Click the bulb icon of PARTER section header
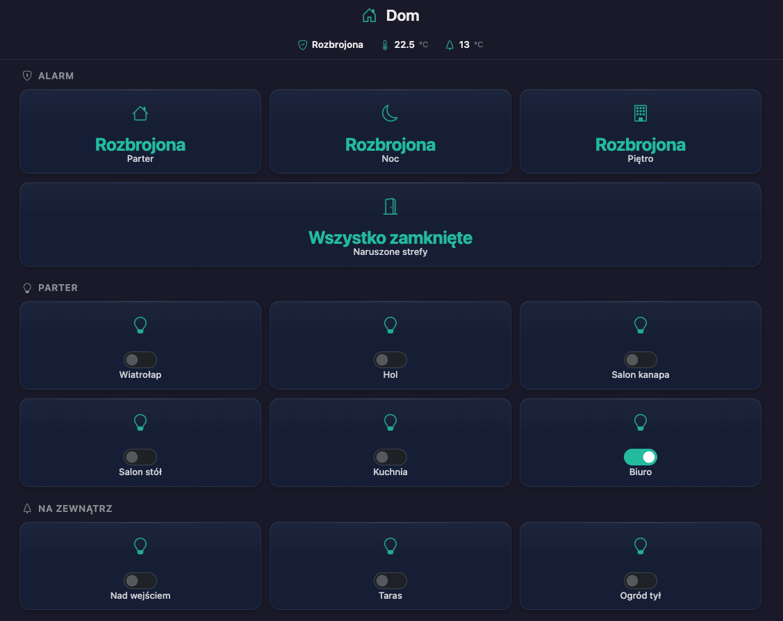This screenshot has width=783, height=621. (x=28, y=288)
